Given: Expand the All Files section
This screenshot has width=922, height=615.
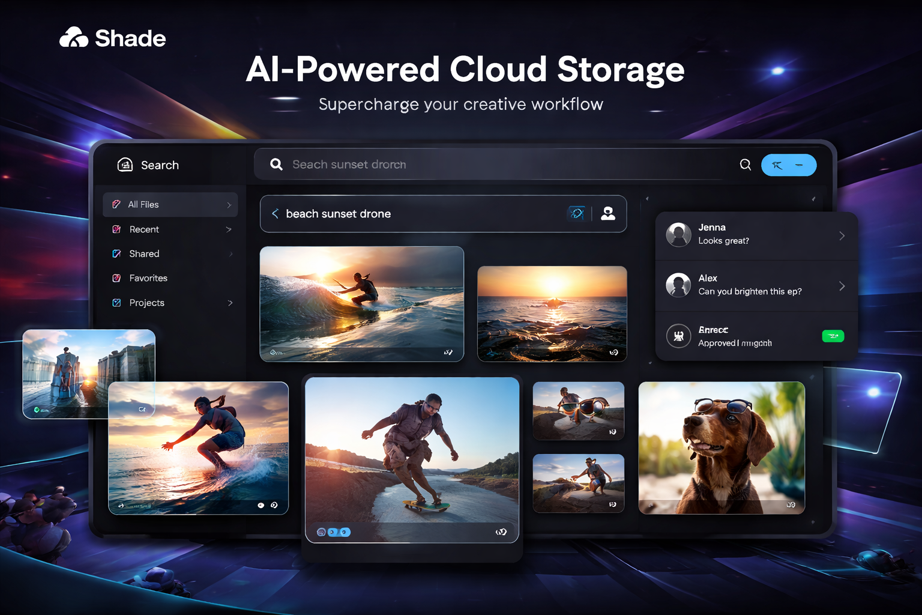Looking at the screenshot, I should [x=229, y=205].
